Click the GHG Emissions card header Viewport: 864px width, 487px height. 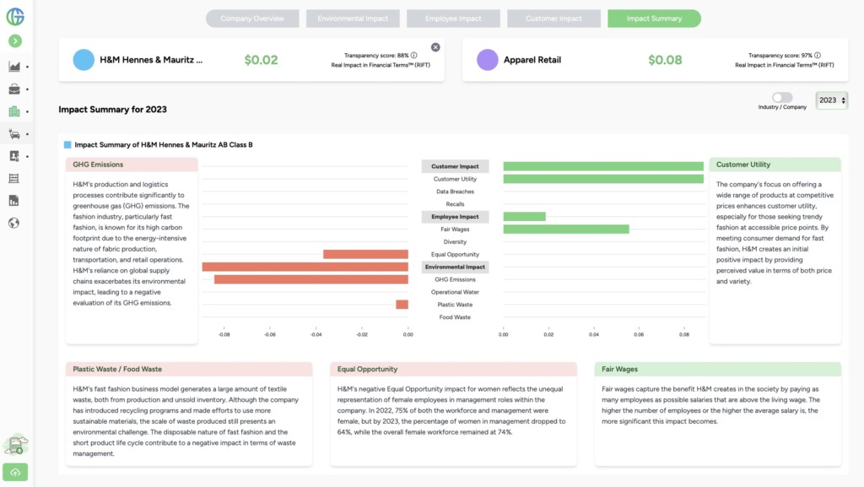point(132,165)
